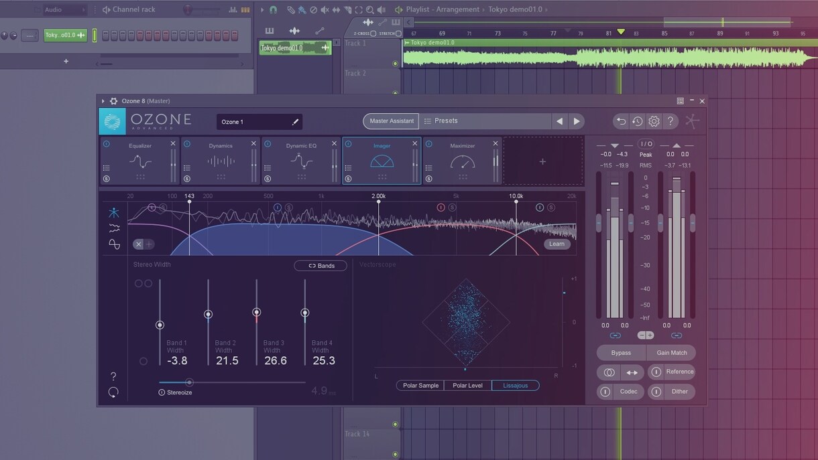Open Ozone settings gear icon
This screenshot has width=818, height=460.
pos(654,121)
